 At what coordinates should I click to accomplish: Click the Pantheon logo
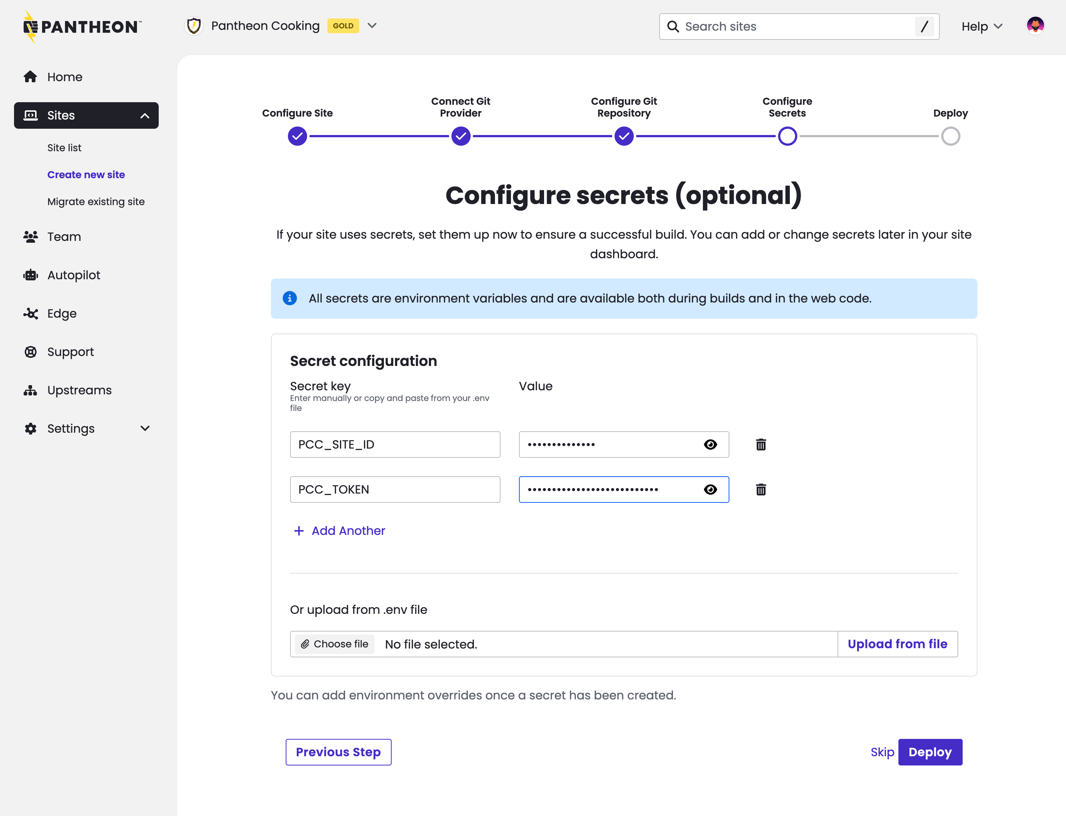pos(83,27)
